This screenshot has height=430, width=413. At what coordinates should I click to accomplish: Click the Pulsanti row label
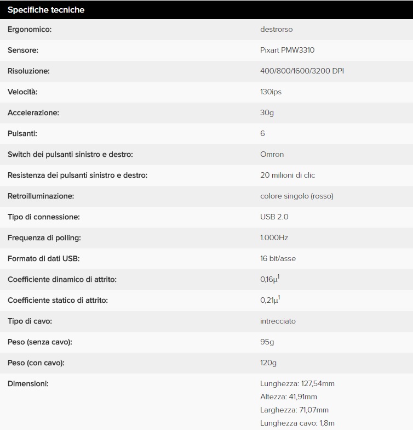22,133
